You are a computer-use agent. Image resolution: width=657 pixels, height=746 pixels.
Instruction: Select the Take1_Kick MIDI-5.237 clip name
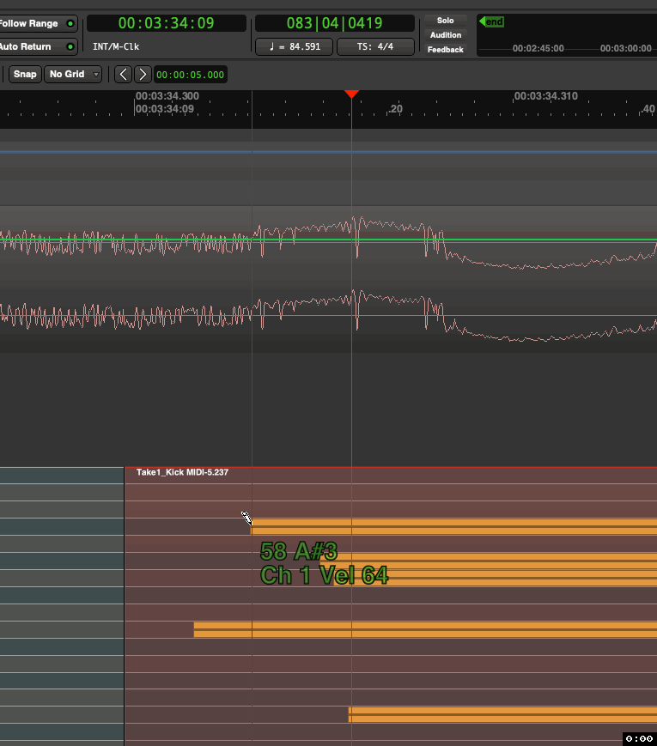(182, 472)
